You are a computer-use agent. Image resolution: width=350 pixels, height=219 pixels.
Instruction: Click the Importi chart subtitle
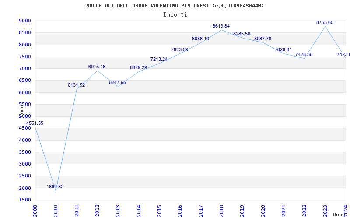(175, 15)
